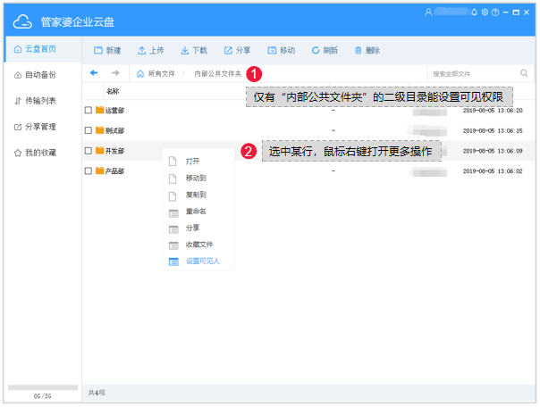Click 移动到 in the context menu
Viewport: 540px width, 407px height.
(x=196, y=178)
